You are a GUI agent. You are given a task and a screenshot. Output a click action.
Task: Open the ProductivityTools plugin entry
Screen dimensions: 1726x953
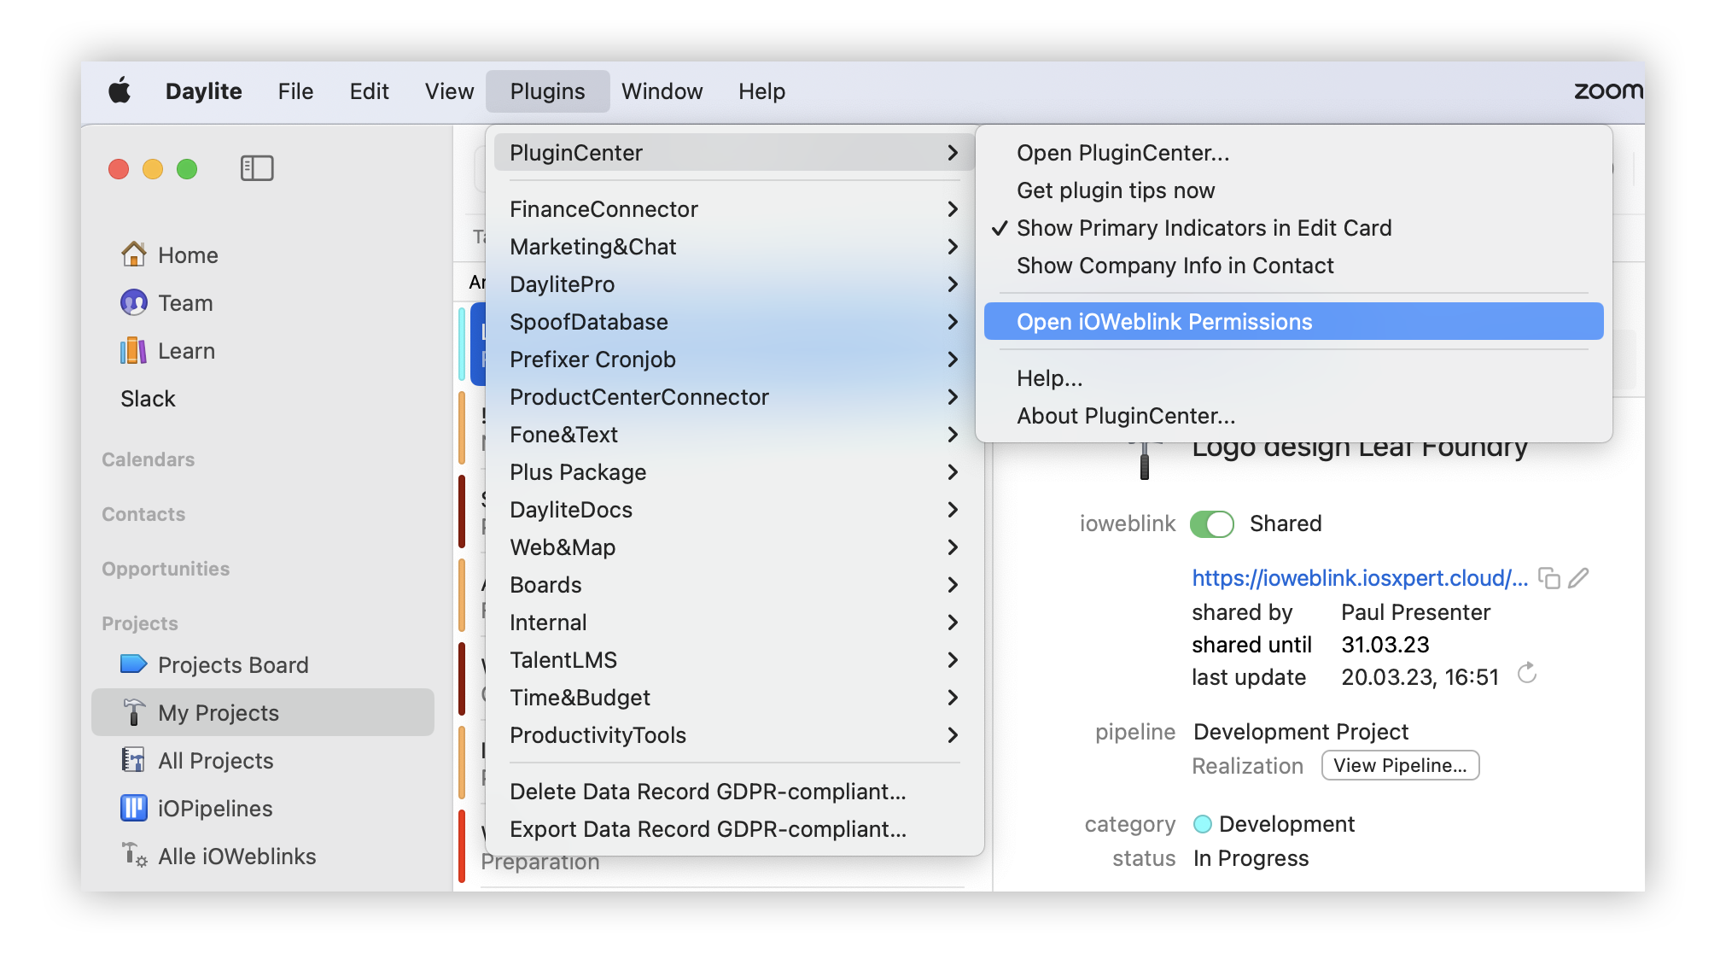tap(735, 735)
